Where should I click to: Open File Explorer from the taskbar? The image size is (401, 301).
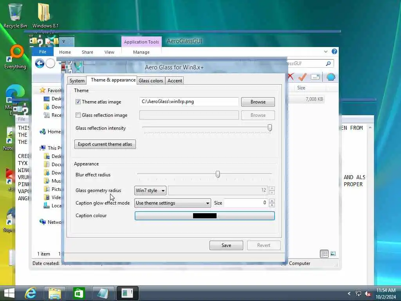click(55, 293)
